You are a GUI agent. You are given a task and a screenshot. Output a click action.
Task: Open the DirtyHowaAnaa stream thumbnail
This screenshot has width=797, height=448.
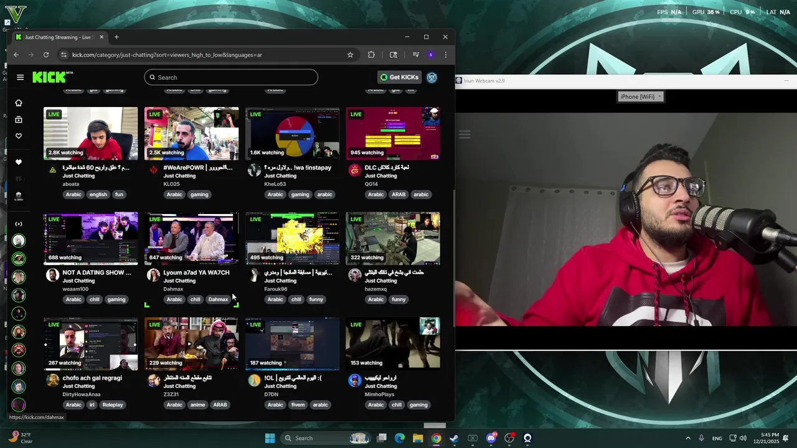pos(91,344)
